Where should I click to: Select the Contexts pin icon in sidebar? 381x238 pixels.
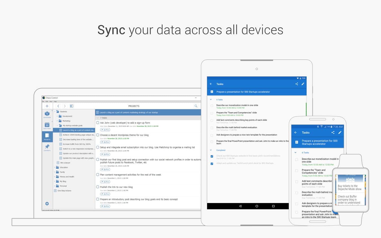click(x=47, y=147)
